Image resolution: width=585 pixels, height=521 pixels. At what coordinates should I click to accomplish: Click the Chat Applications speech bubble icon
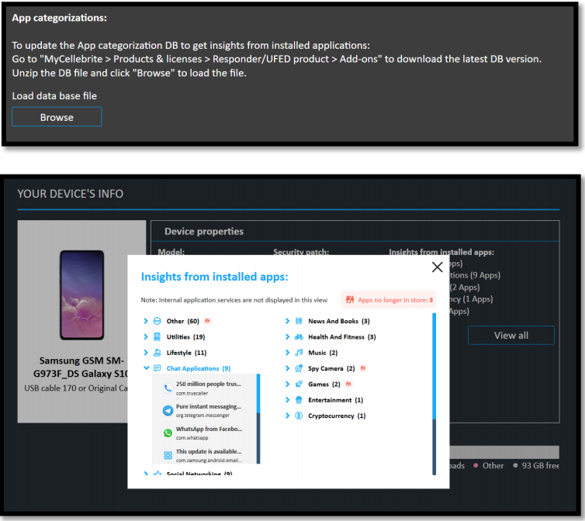[157, 368]
